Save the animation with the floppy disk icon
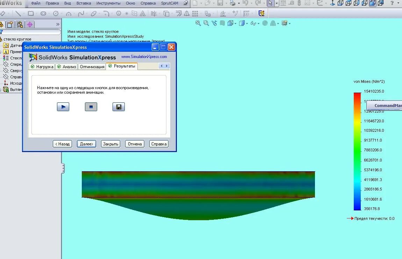The height and width of the screenshot is (259, 402). click(119, 107)
